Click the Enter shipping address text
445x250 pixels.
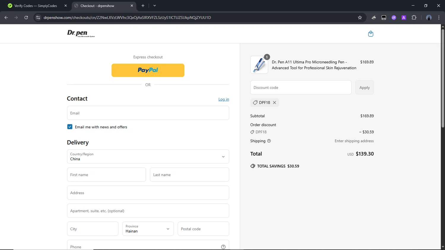click(x=354, y=141)
